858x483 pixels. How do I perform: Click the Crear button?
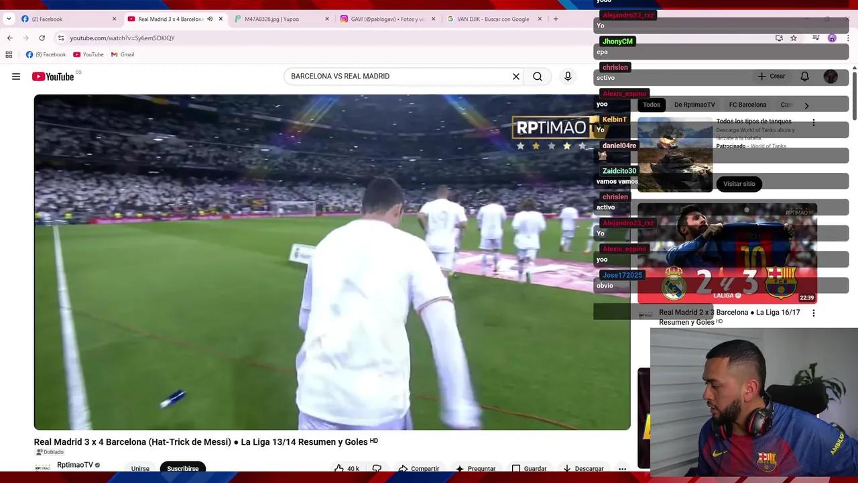coord(772,76)
